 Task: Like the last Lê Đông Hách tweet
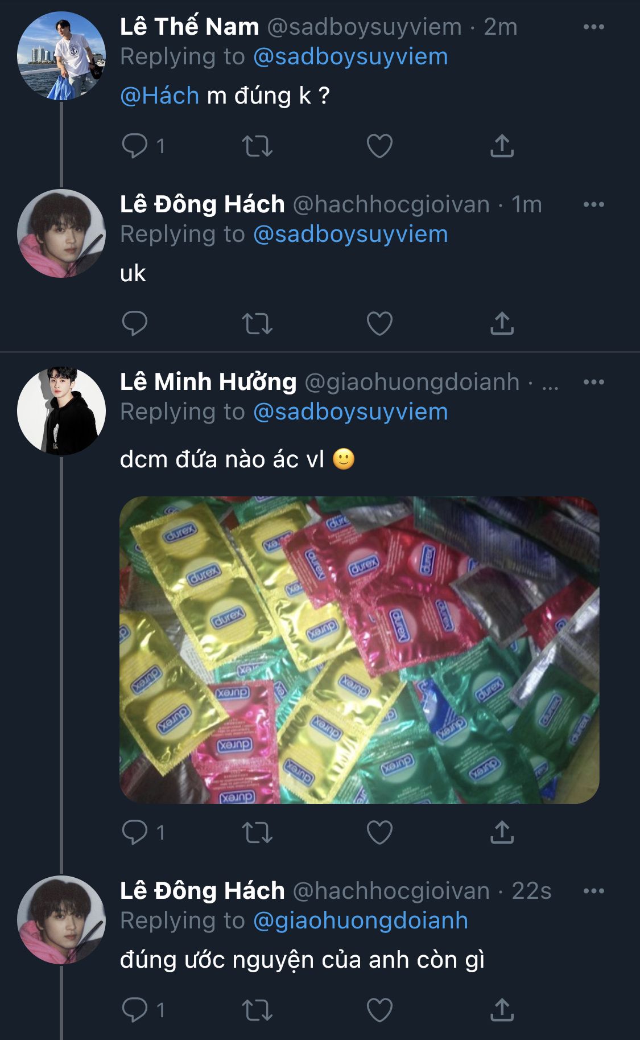[x=379, y=1010]
